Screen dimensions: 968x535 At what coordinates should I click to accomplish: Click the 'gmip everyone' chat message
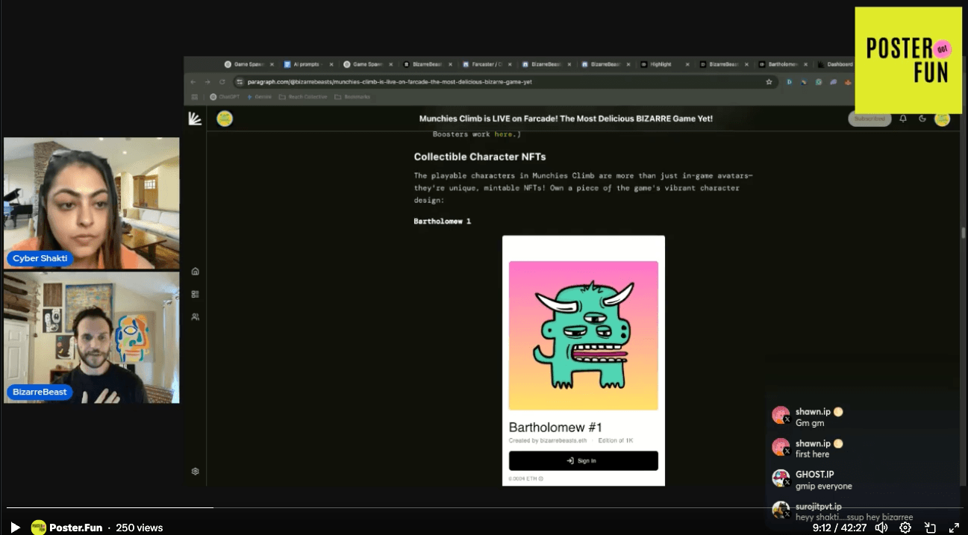click(x=824, y=486)
